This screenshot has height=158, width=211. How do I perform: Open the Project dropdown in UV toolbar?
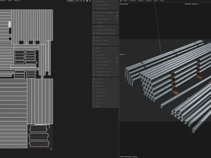pyautogui.click(x=73, y=1)
